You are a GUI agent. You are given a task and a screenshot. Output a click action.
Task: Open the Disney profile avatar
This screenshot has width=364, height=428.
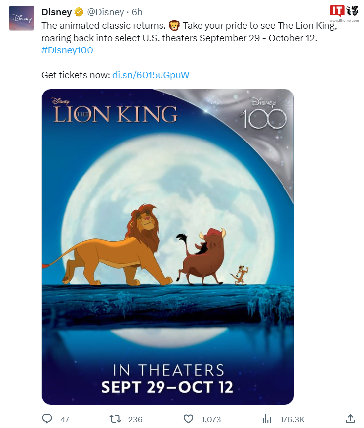point(22,18)
